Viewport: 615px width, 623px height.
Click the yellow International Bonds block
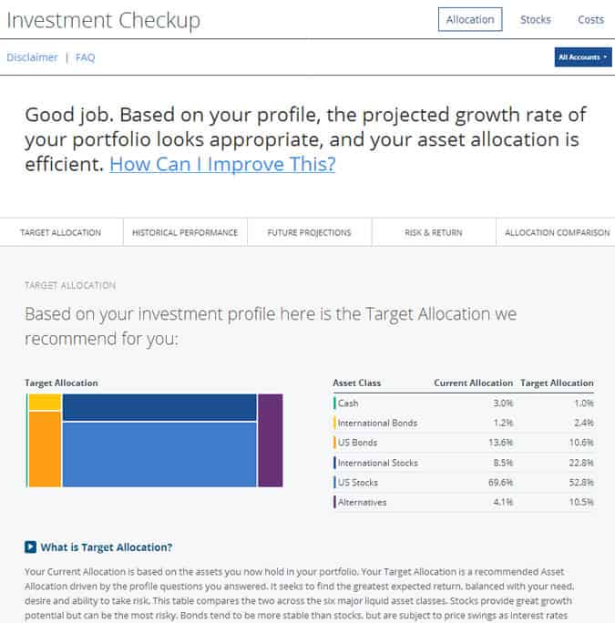pos(45,402)
